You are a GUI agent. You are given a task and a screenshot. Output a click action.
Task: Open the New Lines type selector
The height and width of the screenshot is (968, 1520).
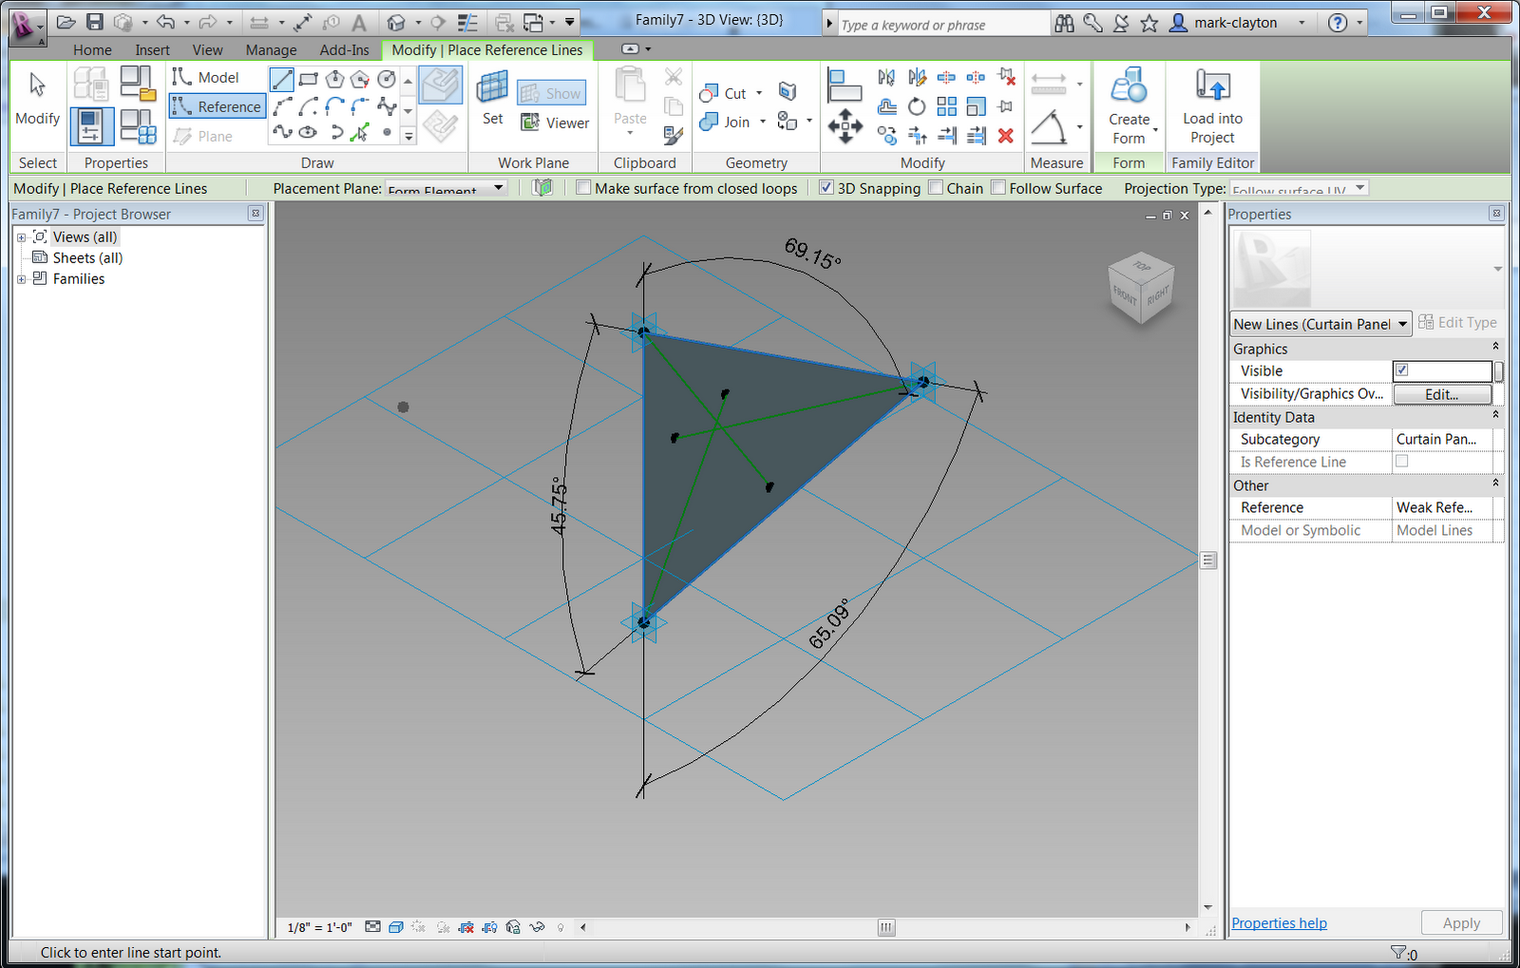[1403, 324]
